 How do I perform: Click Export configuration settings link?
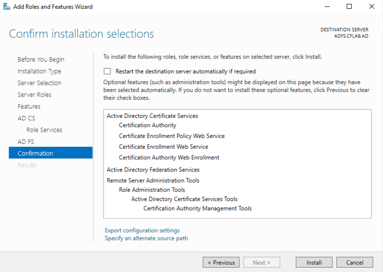pyautogui.click(x=142, y=230)
